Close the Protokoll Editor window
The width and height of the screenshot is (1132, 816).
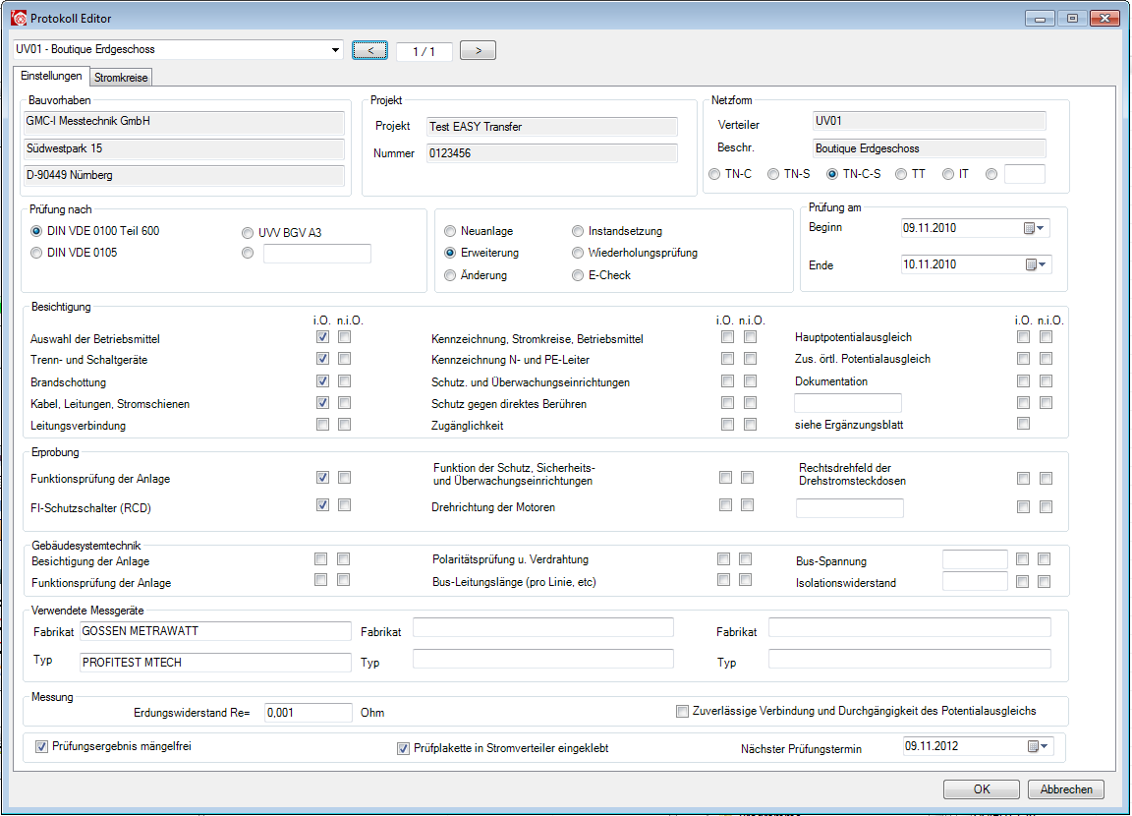(1104, 18)
